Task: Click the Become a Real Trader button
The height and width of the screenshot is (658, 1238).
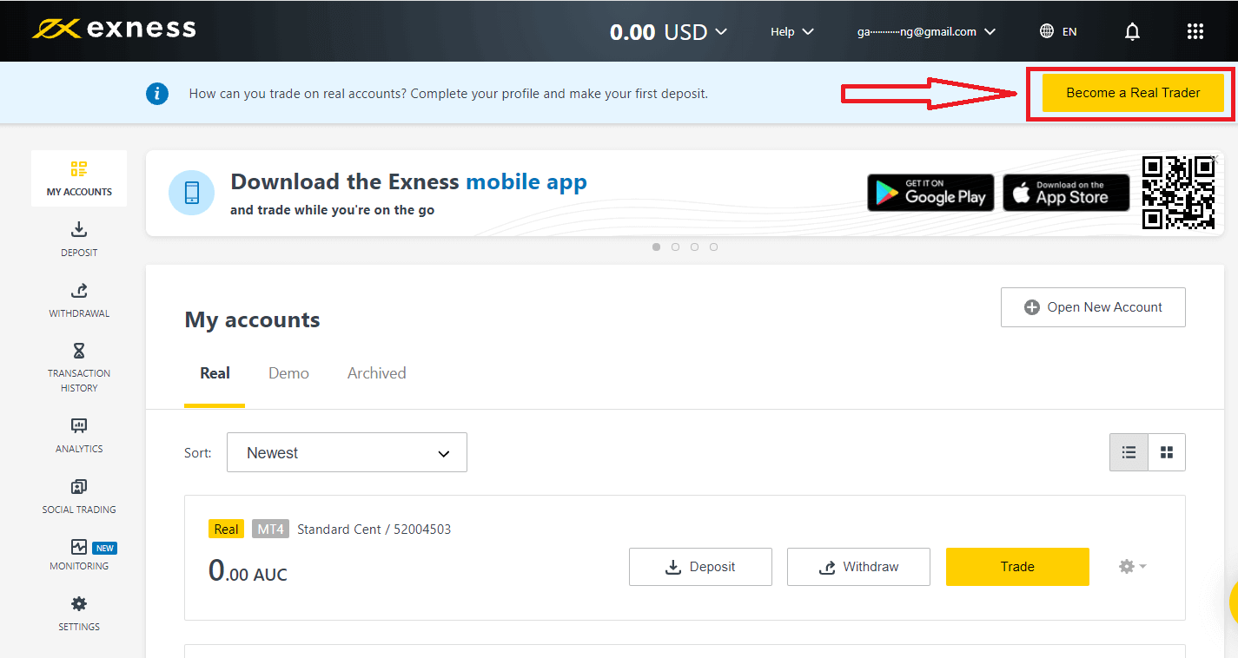Action: (1133, 93)
